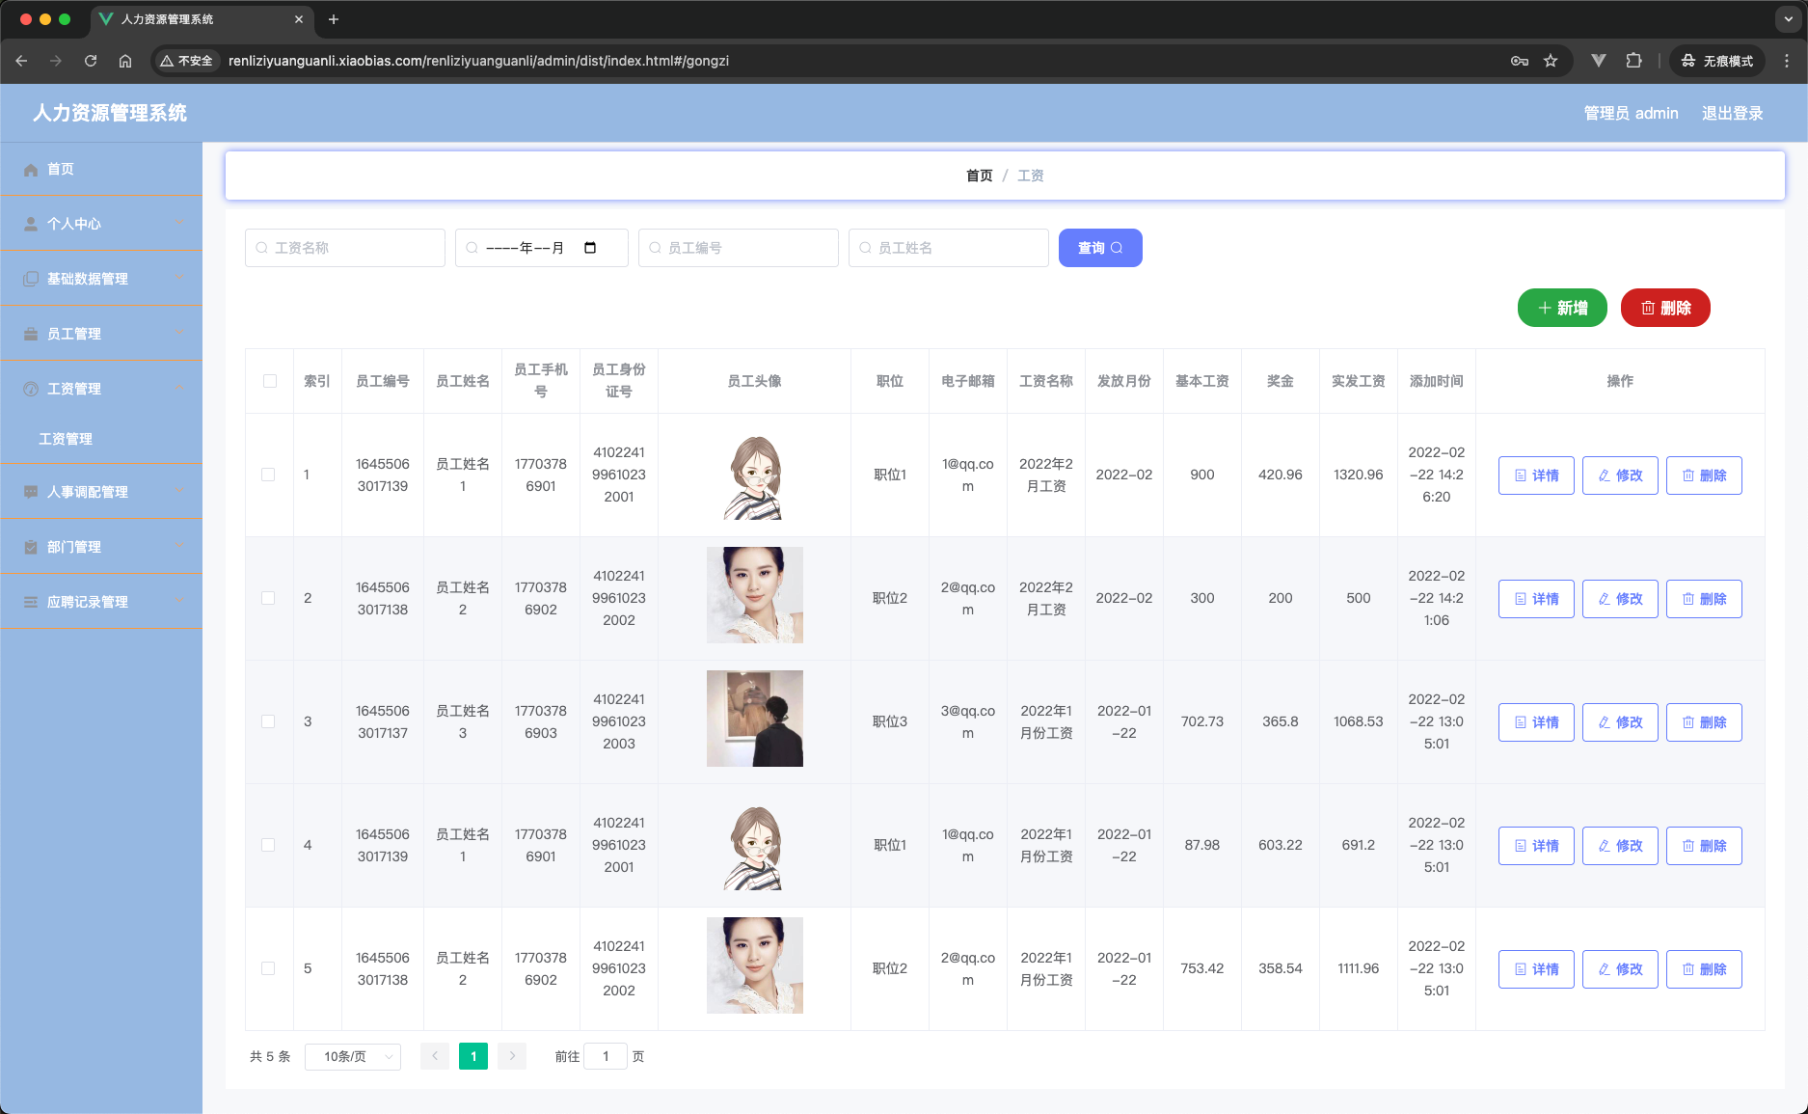This screenshot has height=1114, width=1808.
Task: Click the cartoon avatar in row index 1
Action: (755, 475)
